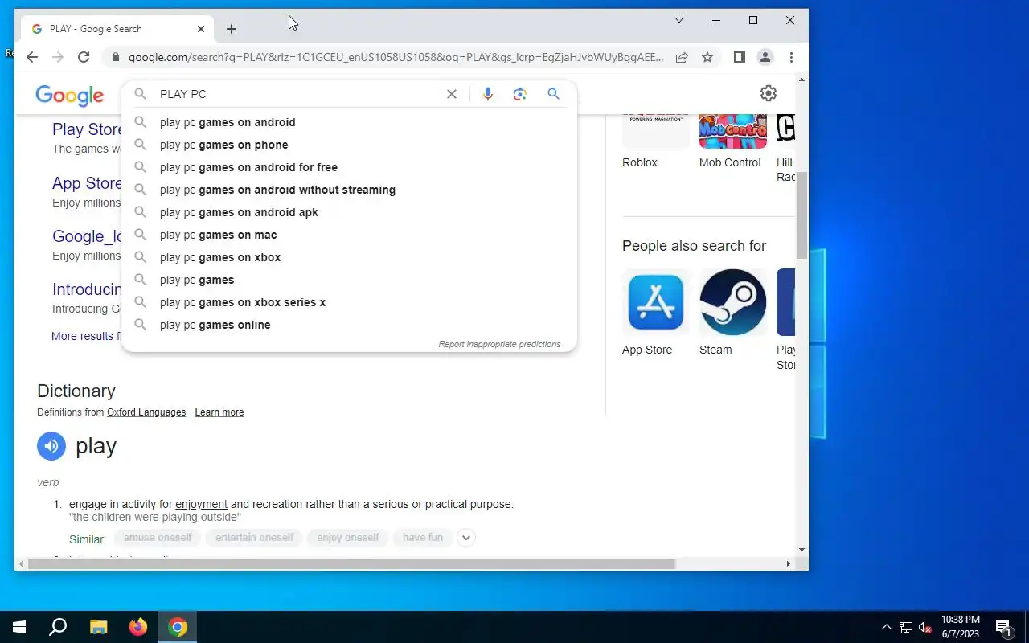The image size is (1029, 643).
Task: Play pronunciation audio for 'play'
Action: pyautogui.click(x=51, y=446)
